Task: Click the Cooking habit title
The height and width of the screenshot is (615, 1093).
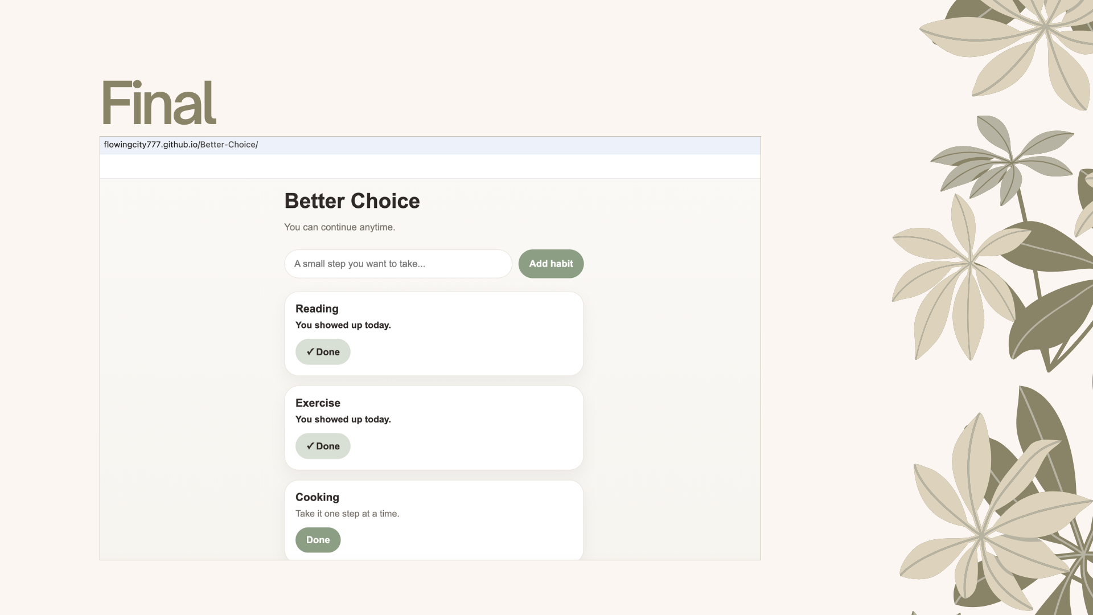Action: click(x=317, y=497)
